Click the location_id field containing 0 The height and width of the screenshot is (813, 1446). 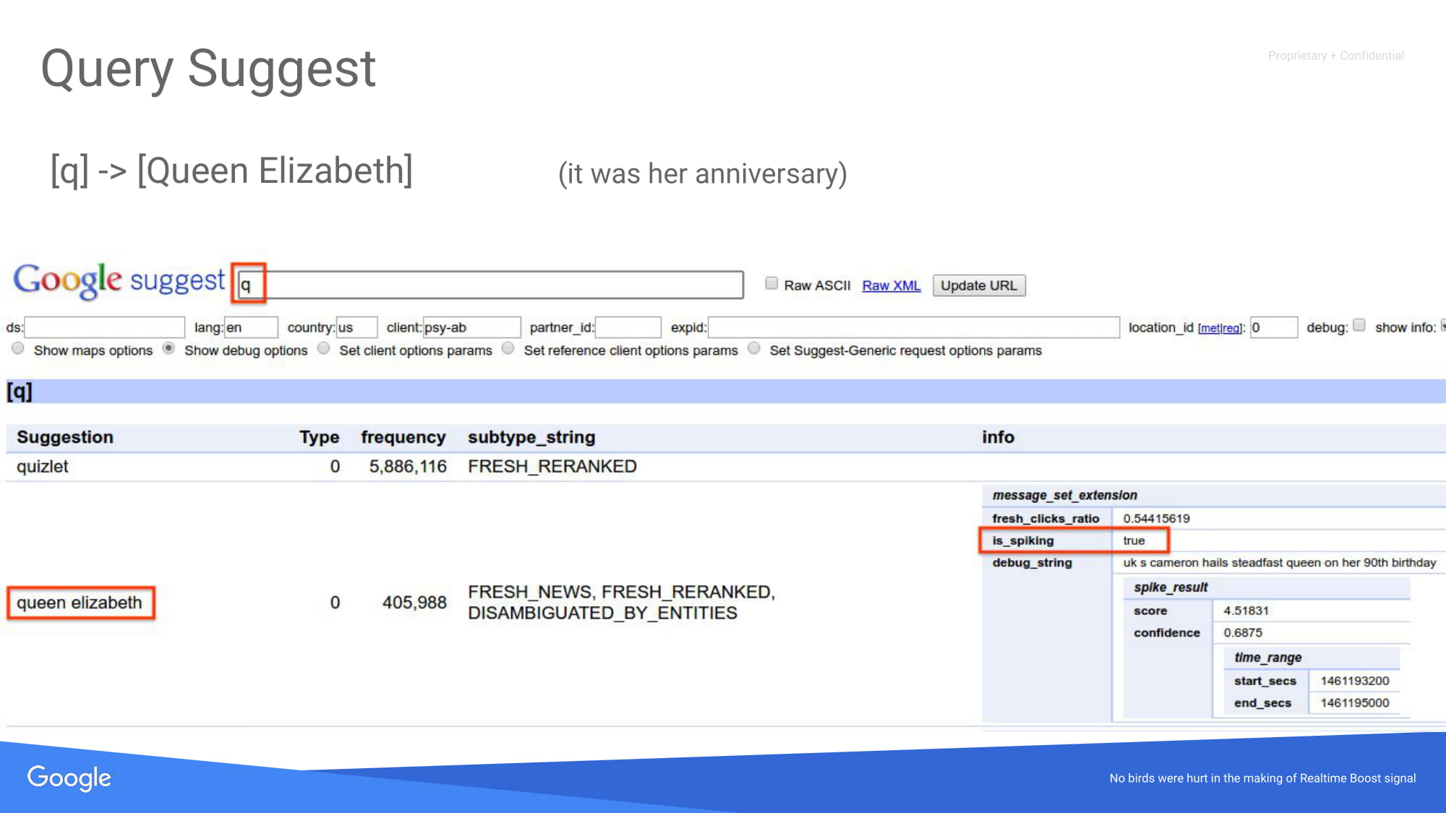tap(1274, 327)
